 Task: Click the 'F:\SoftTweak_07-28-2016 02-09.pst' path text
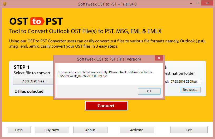[82, 76]
